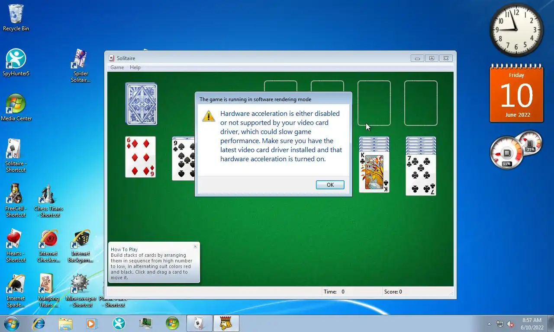Maximize the Solitaire window

coord(432,58)
